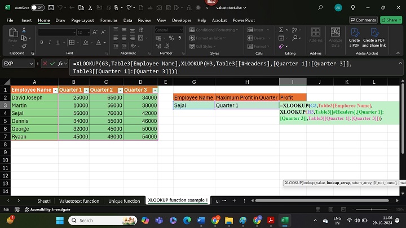Viewport: 406px width, 228px height.
Task: Click the Comments button
Action: 363,20
